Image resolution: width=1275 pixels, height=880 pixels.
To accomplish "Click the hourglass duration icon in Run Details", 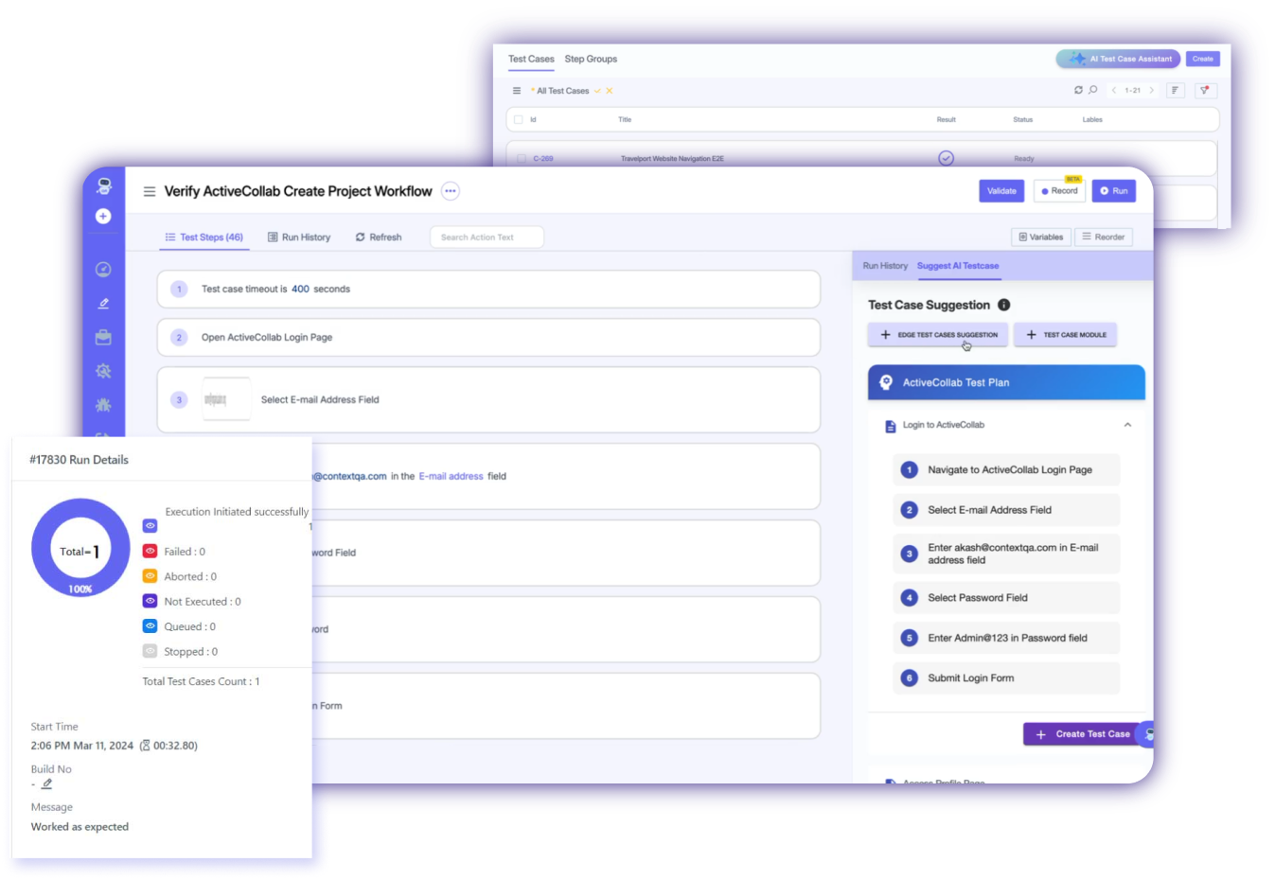I will (x=145, y=746).
